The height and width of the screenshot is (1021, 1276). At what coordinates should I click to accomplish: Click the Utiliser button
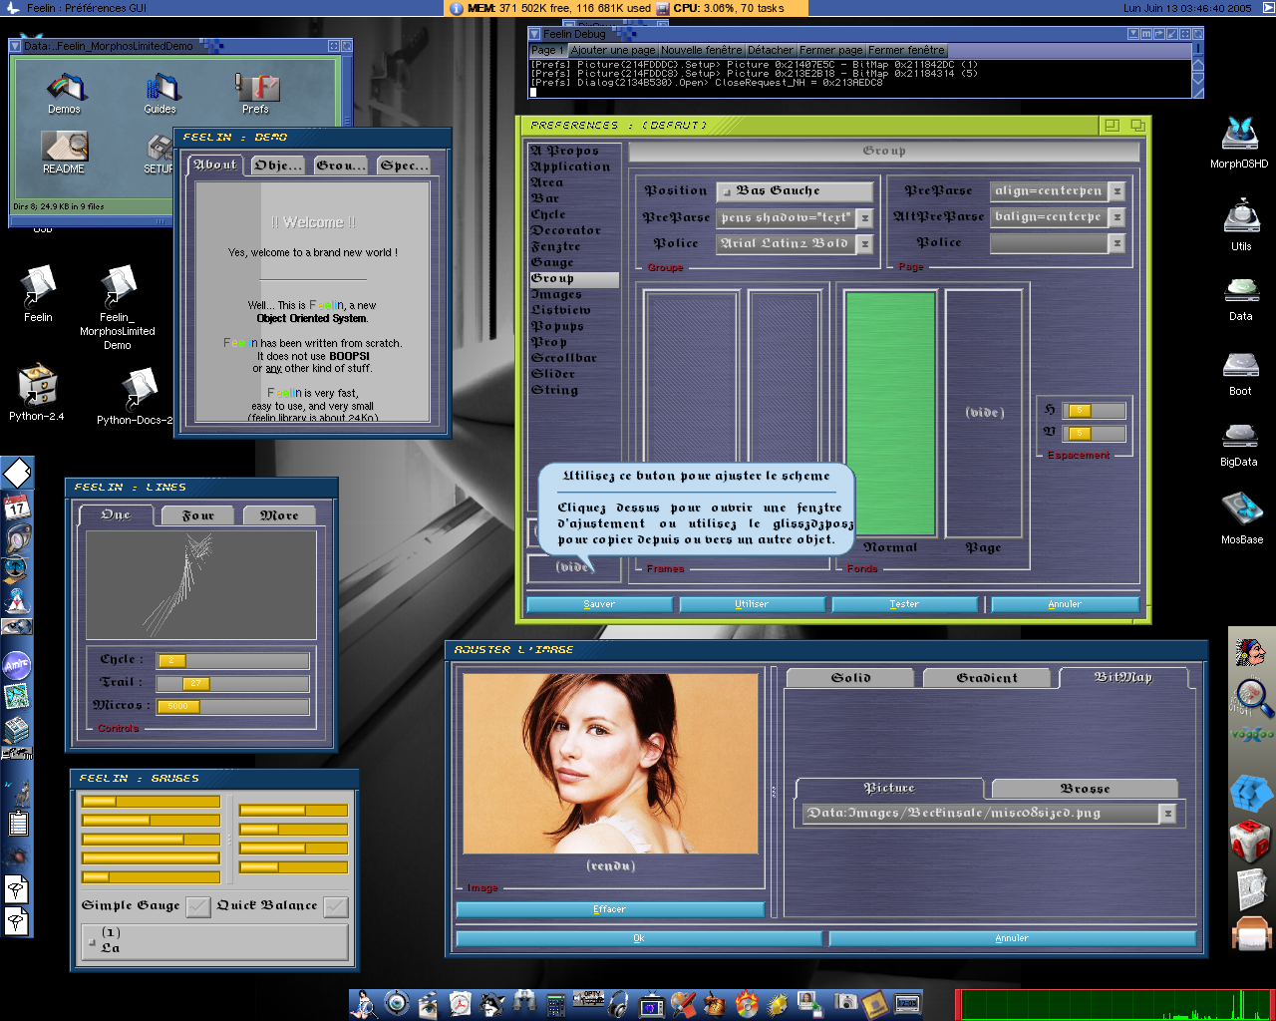coord(752,604)
